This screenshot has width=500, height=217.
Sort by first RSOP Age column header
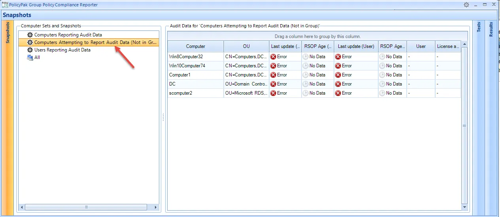click(318, 46)
